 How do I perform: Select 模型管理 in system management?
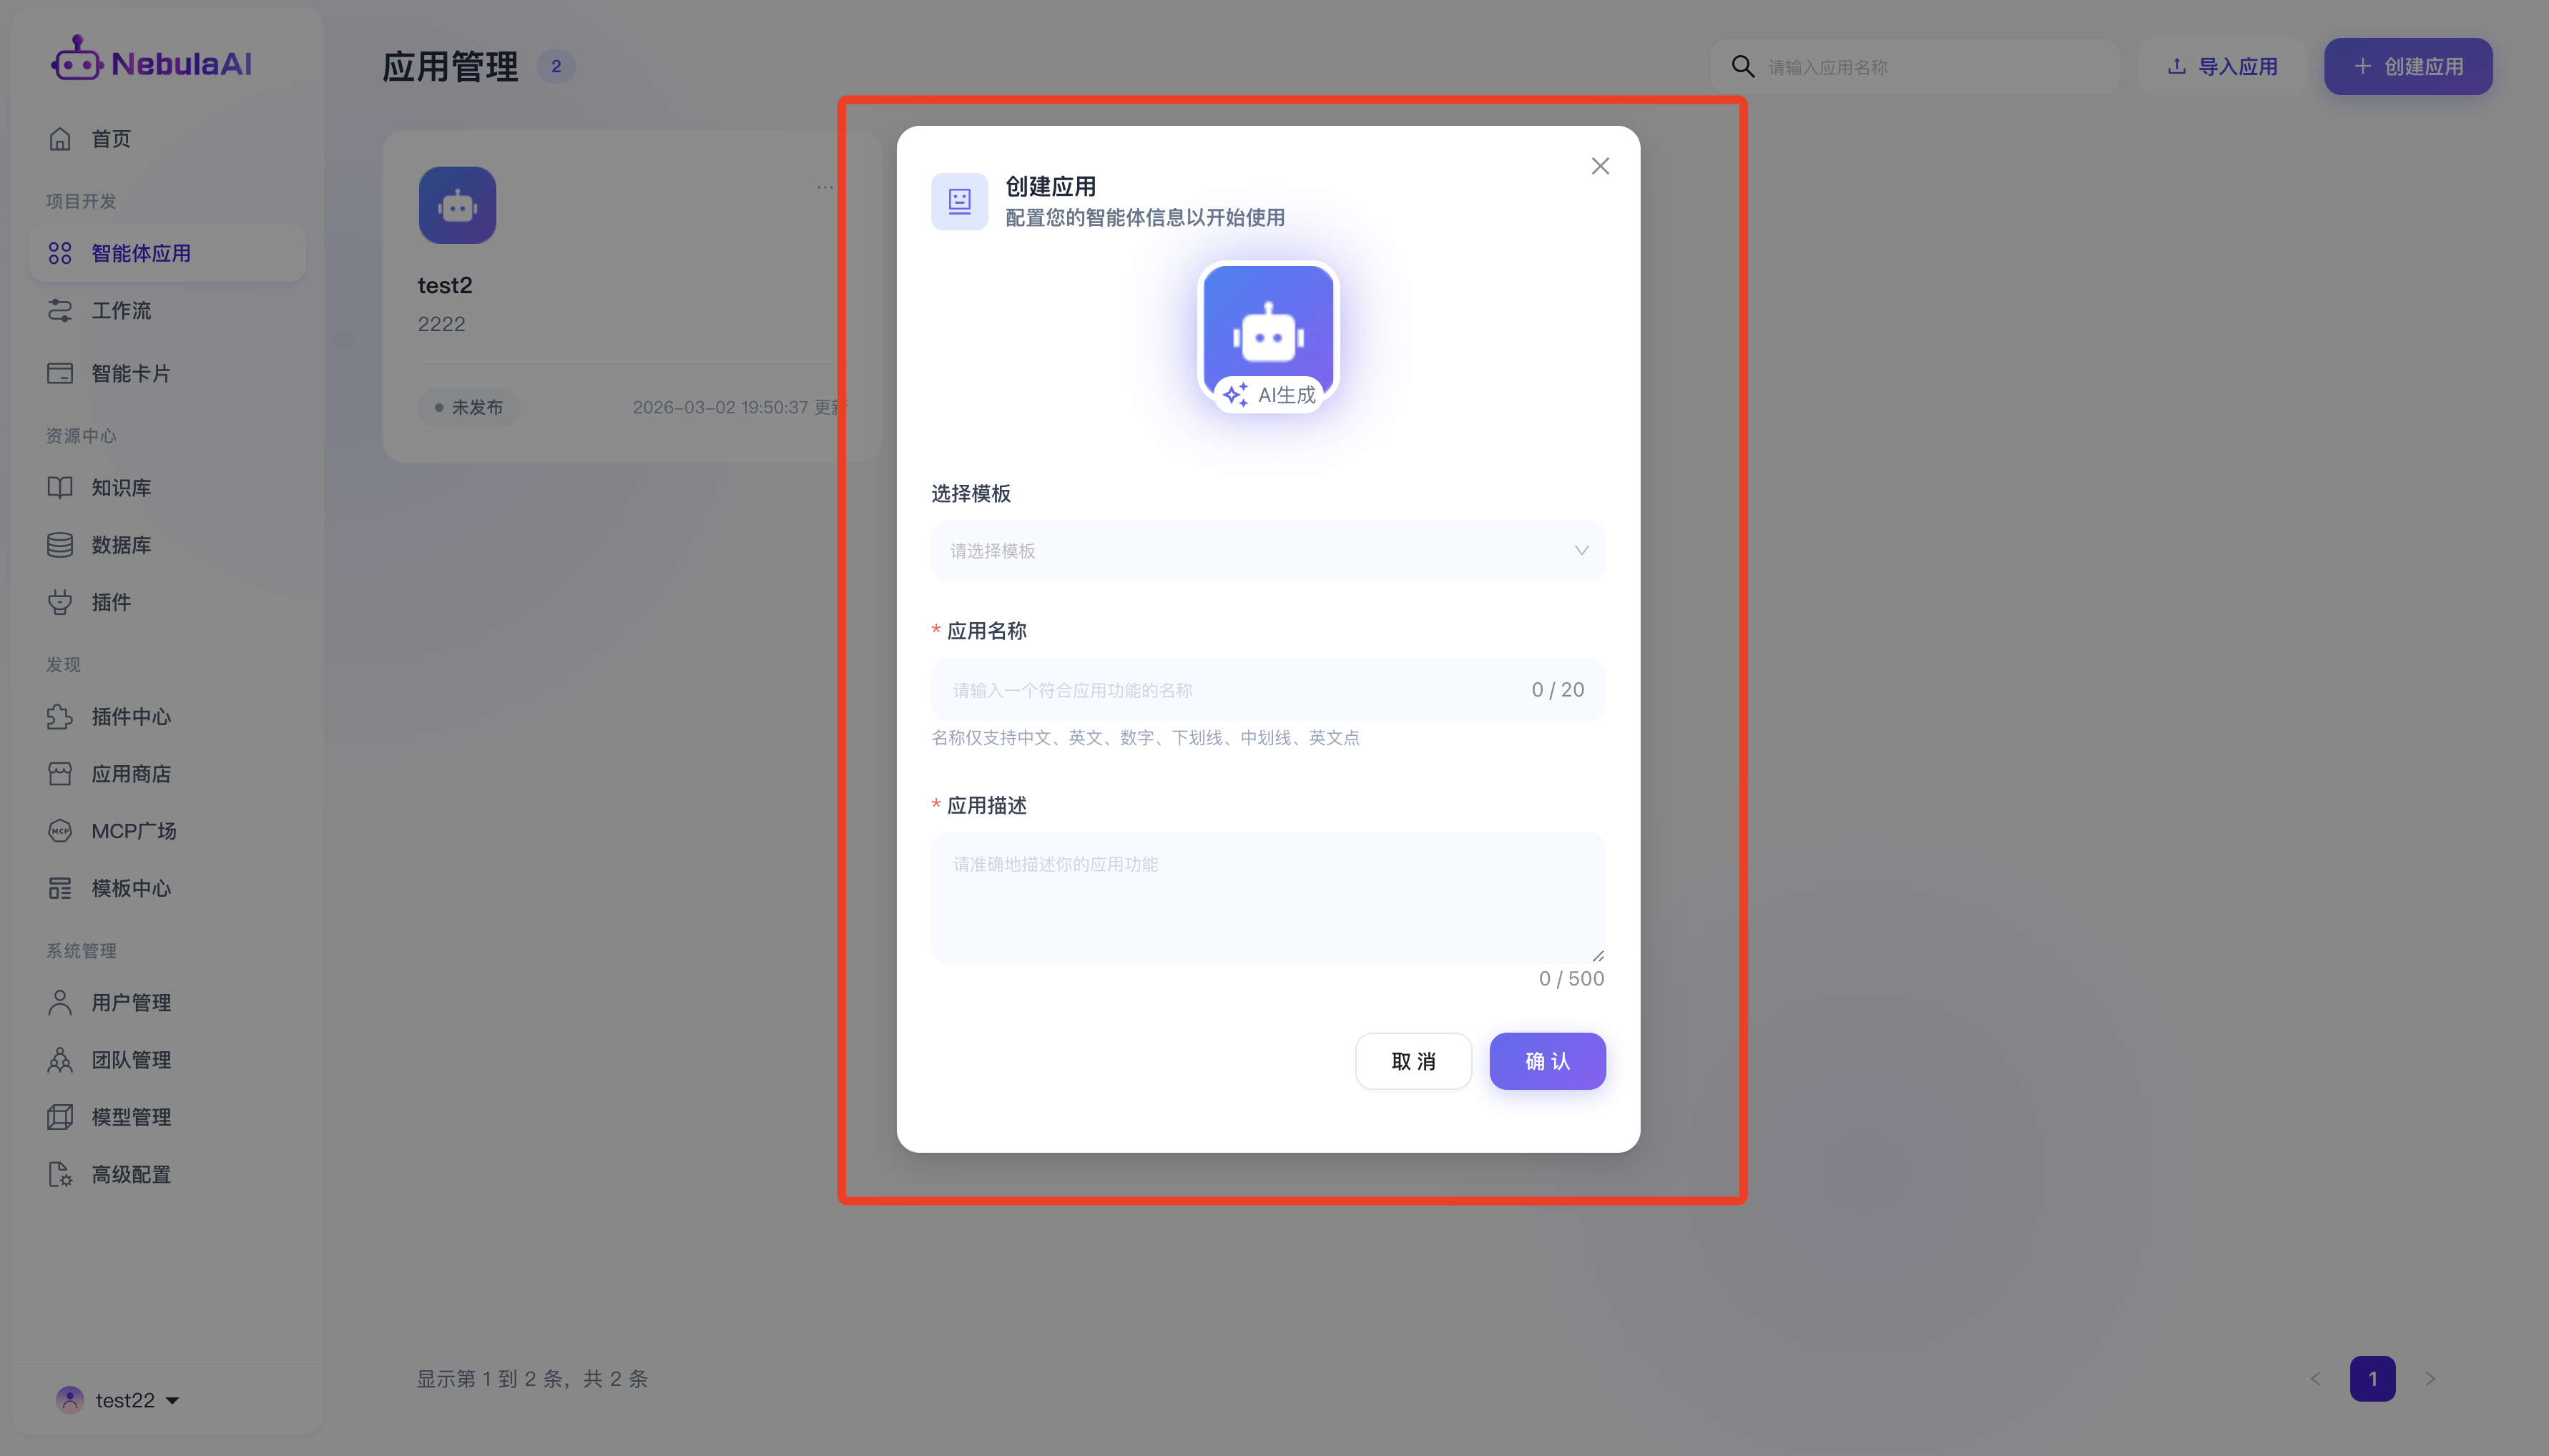point(131,1117)
